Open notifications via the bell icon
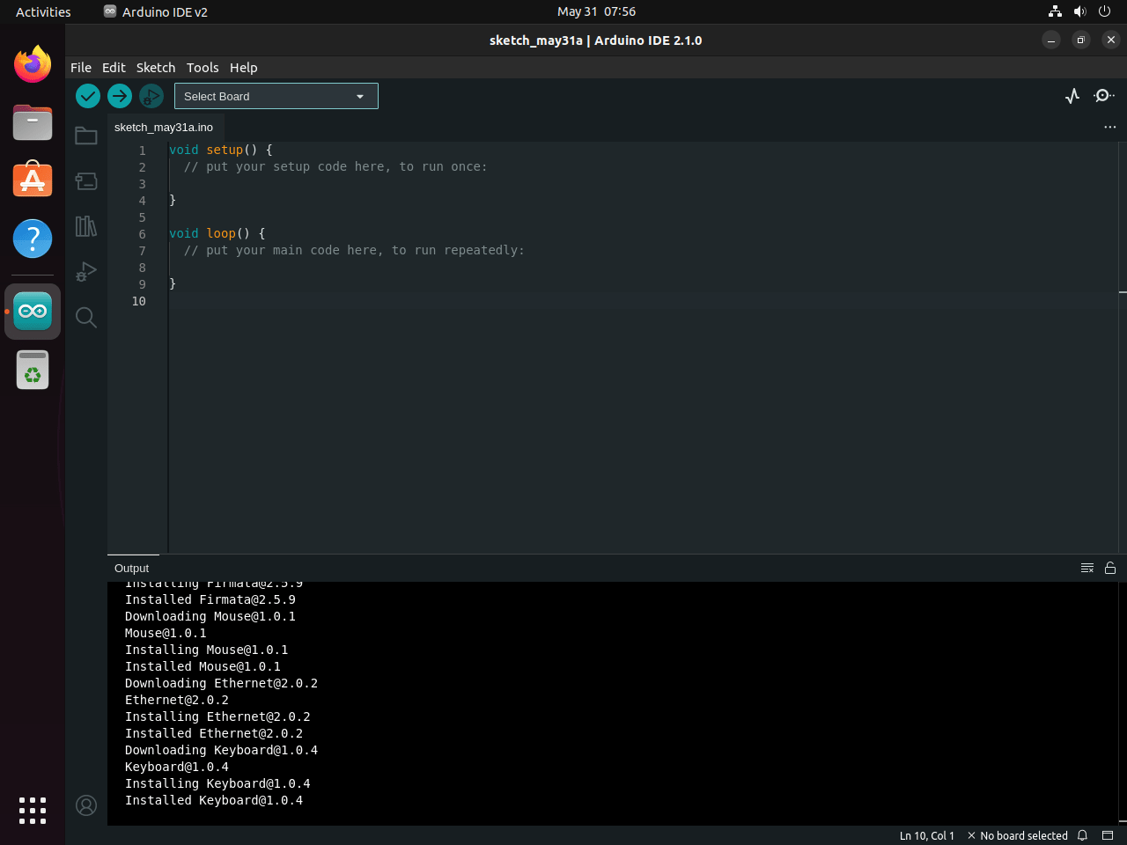Screen dimensions: 1127x845 tap(1082, 835)
